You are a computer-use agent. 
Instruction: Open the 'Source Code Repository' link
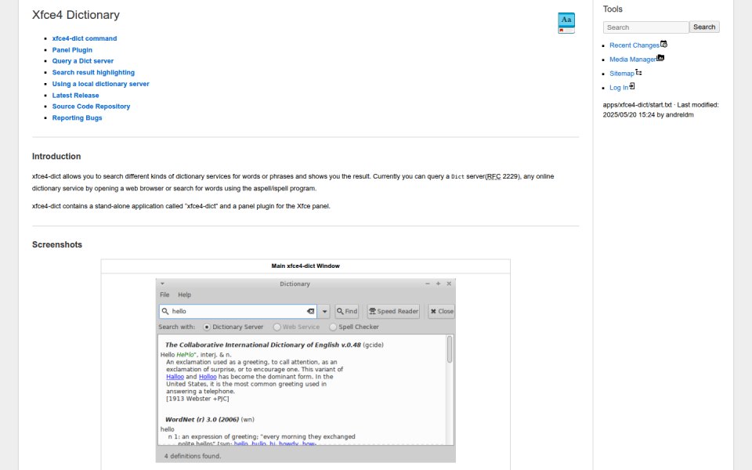click(x=91, y=107)
